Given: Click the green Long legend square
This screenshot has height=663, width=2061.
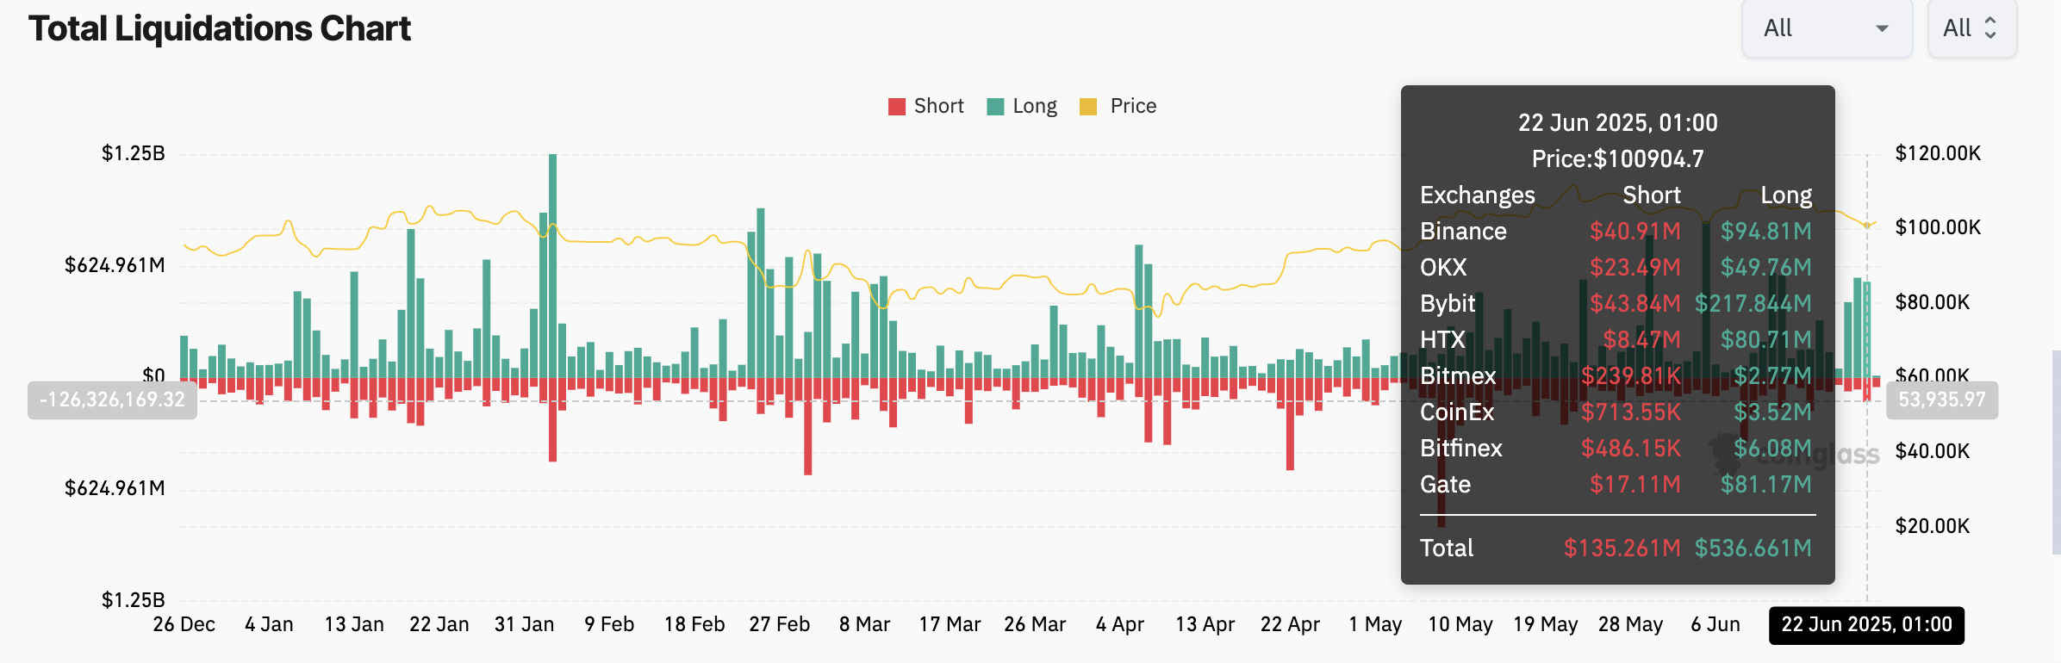Looking at the screenshot, I should tap(995, 107).
